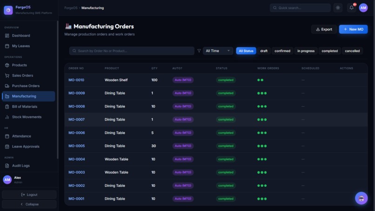
Task: Filter orders by completed status
Action: pyautogui.click(x=329, y=51)
